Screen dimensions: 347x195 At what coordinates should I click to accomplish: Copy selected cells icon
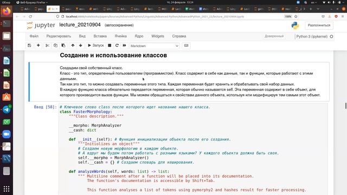tap(55, 45)
